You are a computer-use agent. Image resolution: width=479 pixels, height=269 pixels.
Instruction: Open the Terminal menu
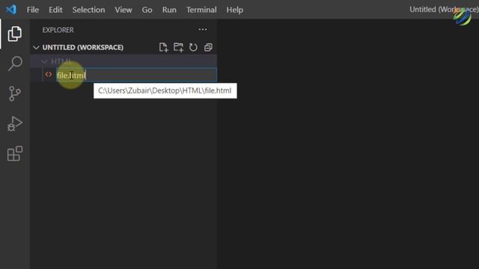[201, 10]
